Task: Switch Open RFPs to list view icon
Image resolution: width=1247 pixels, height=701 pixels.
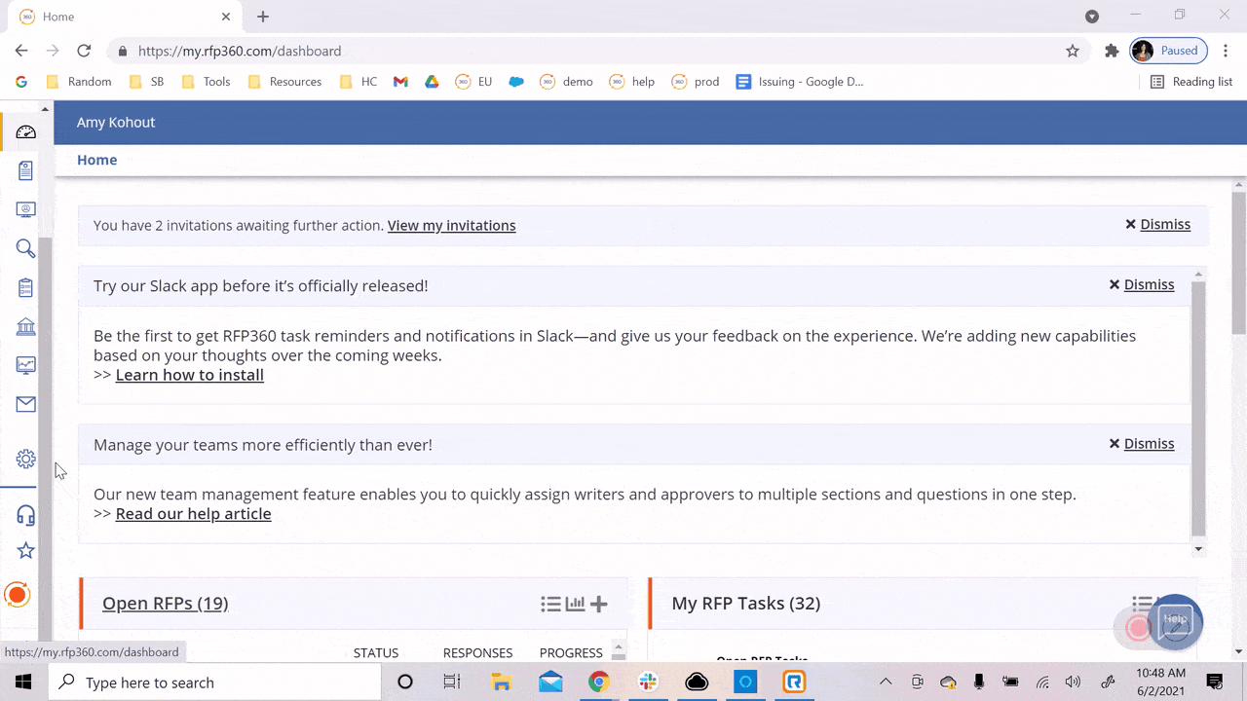Action: click(550, 604)
